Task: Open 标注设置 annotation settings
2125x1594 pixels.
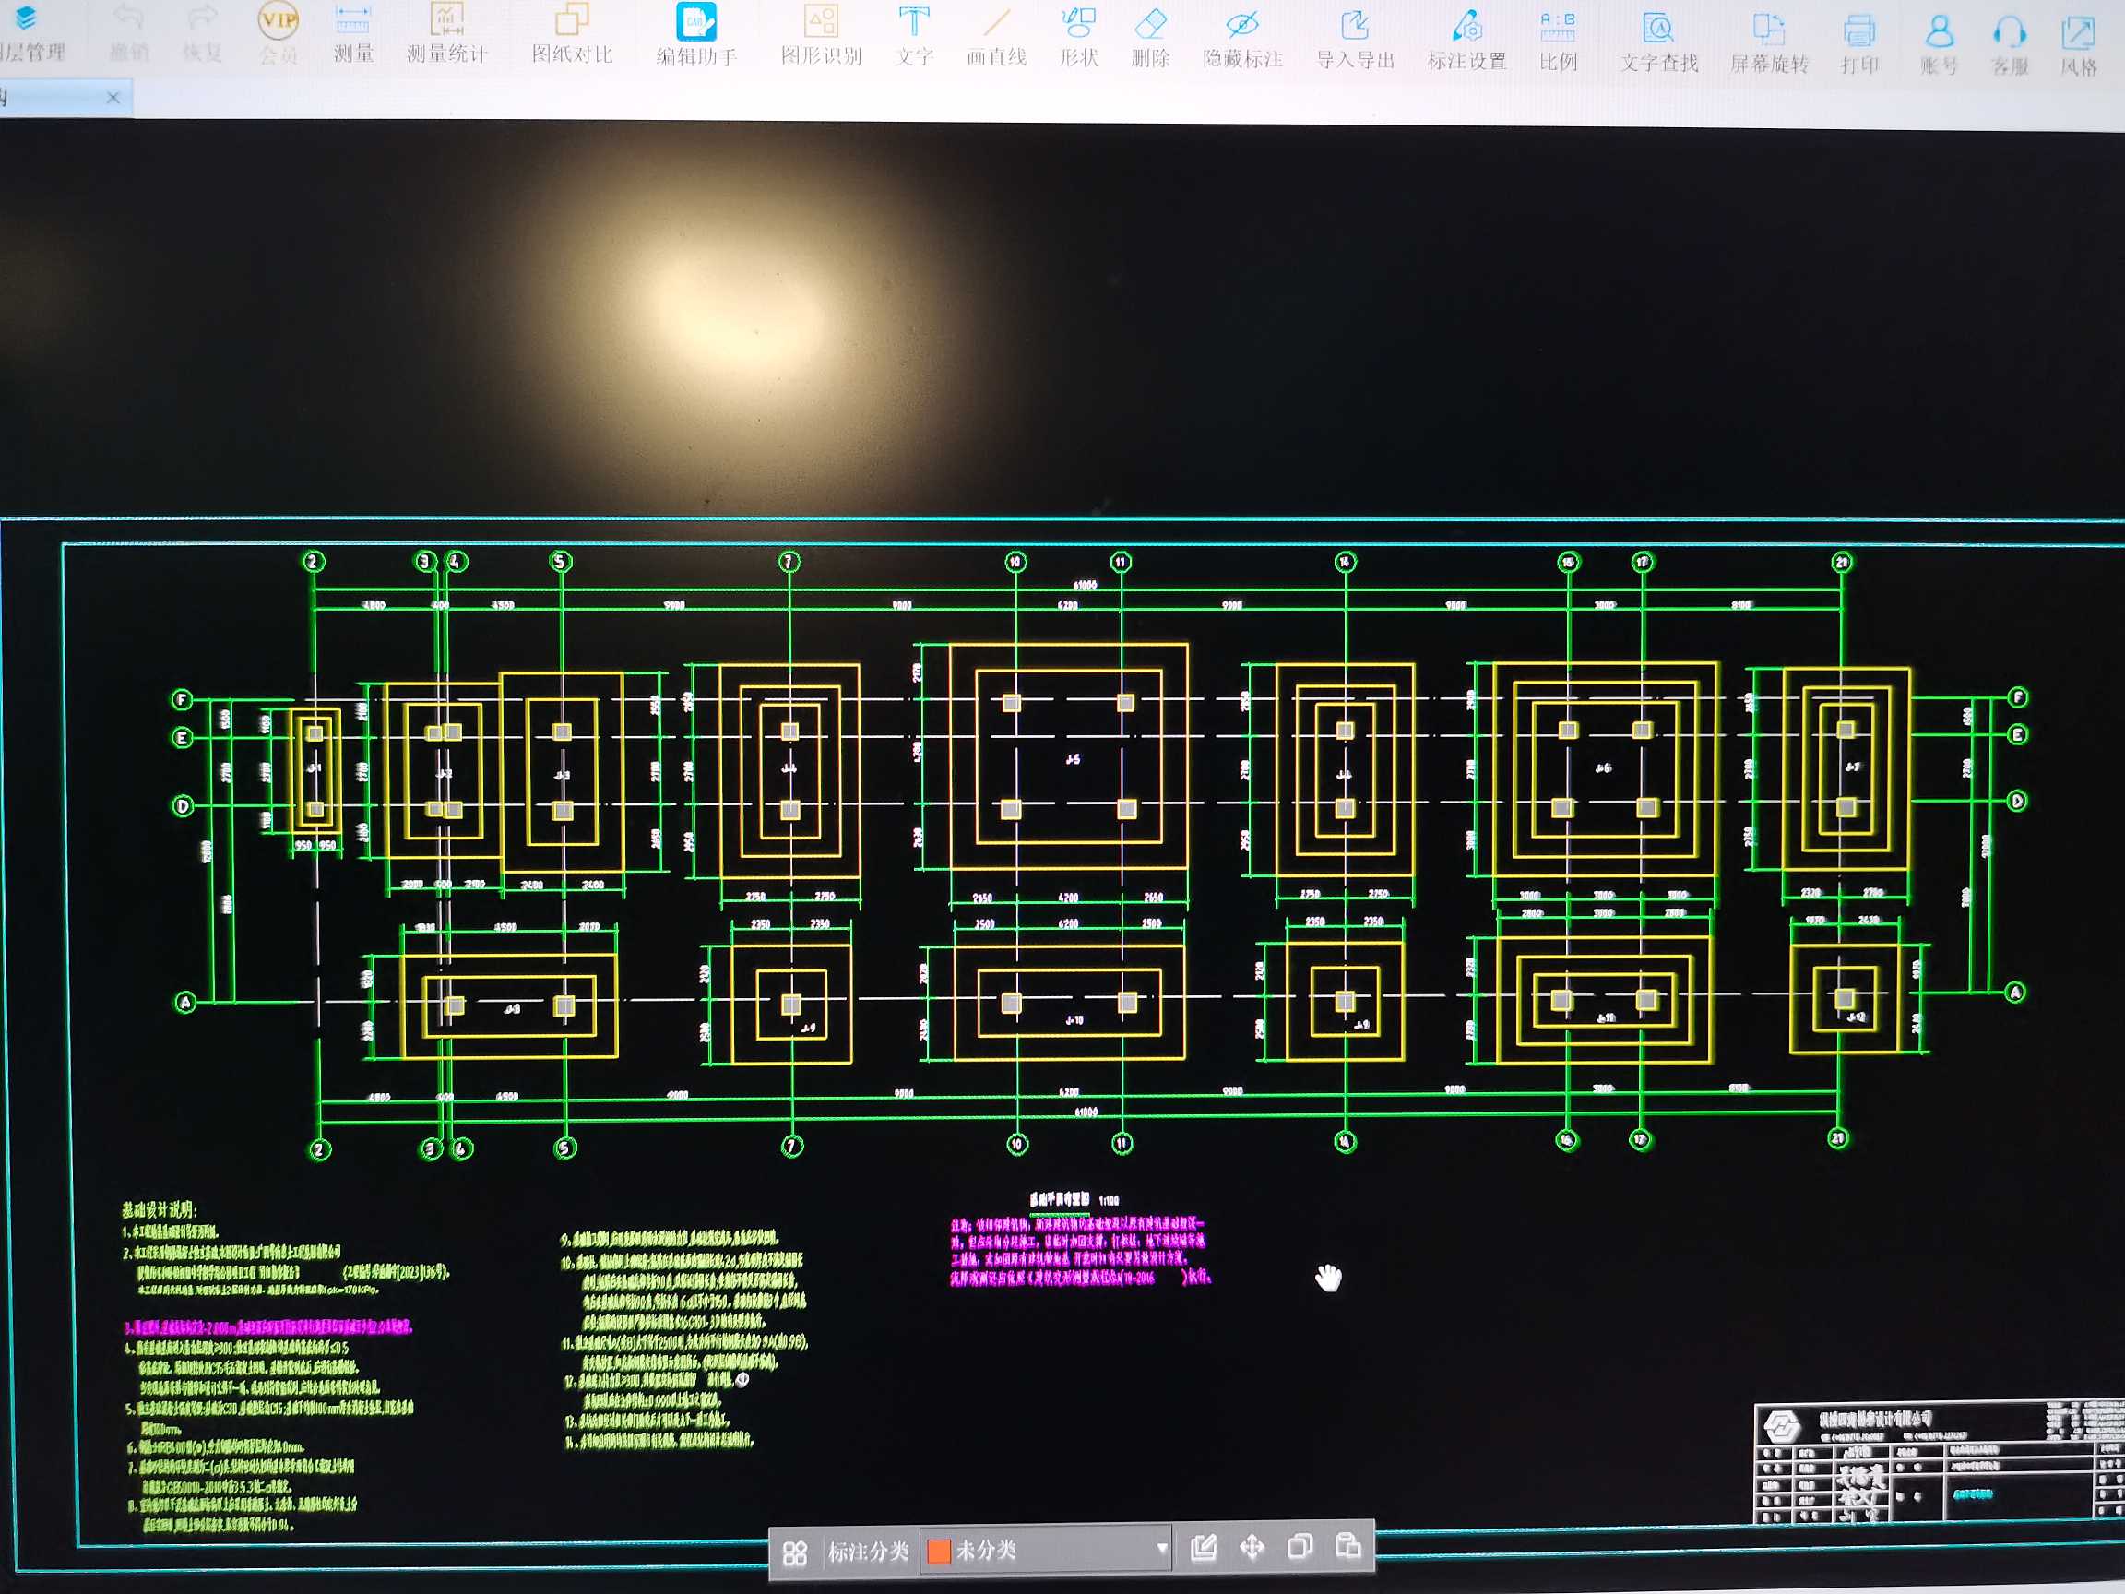Action: 1467,42
